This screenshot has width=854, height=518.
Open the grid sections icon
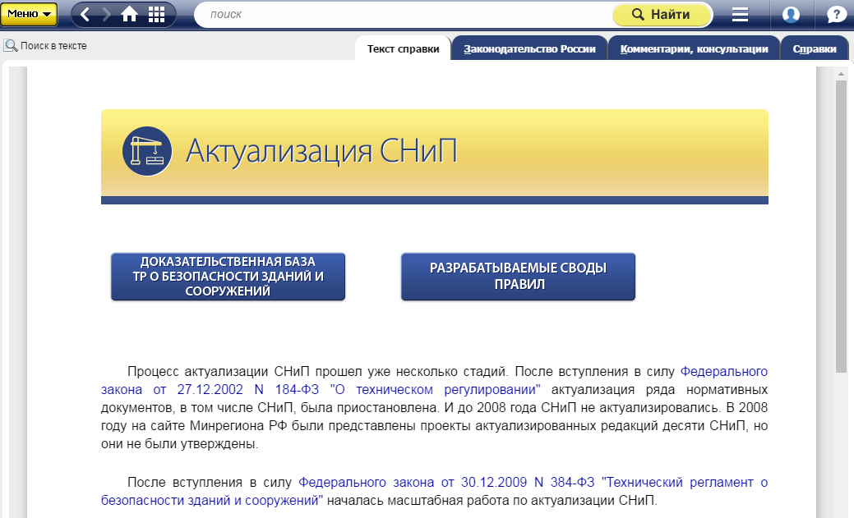pos(156,14)
